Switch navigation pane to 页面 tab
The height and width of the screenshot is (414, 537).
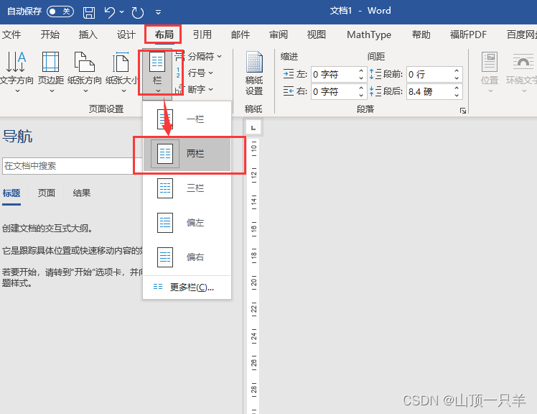click(46, 193)
